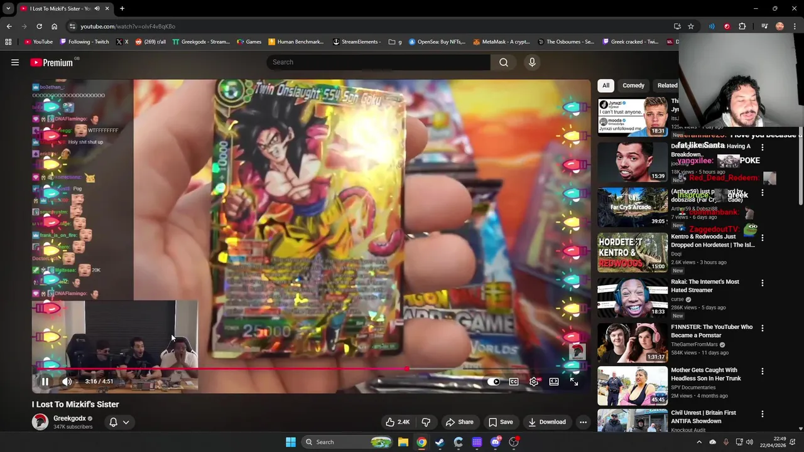Open Unrest Britain First ANTIFA Showdown video
The image size is (804, 452).
(x=703, y=417)
